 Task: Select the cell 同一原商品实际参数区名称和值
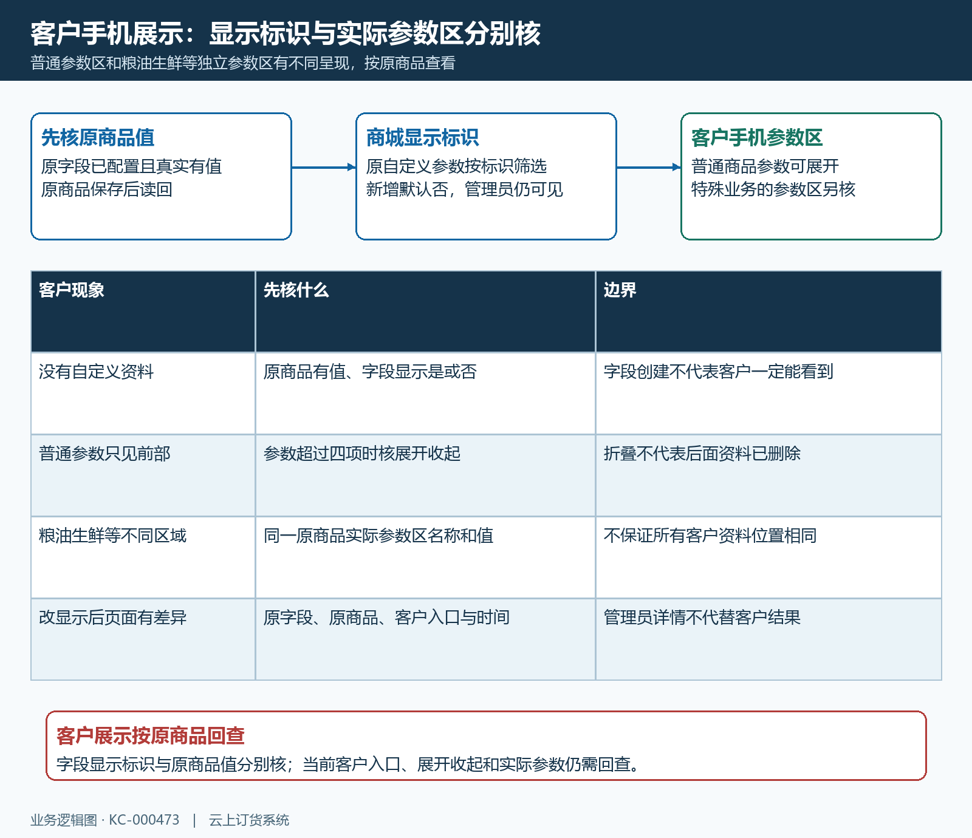point(425,557)
